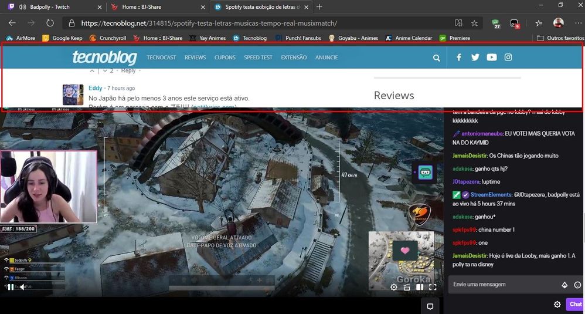
Task: Open the reading view icon in address bar
Action: (x=458, y=23)
